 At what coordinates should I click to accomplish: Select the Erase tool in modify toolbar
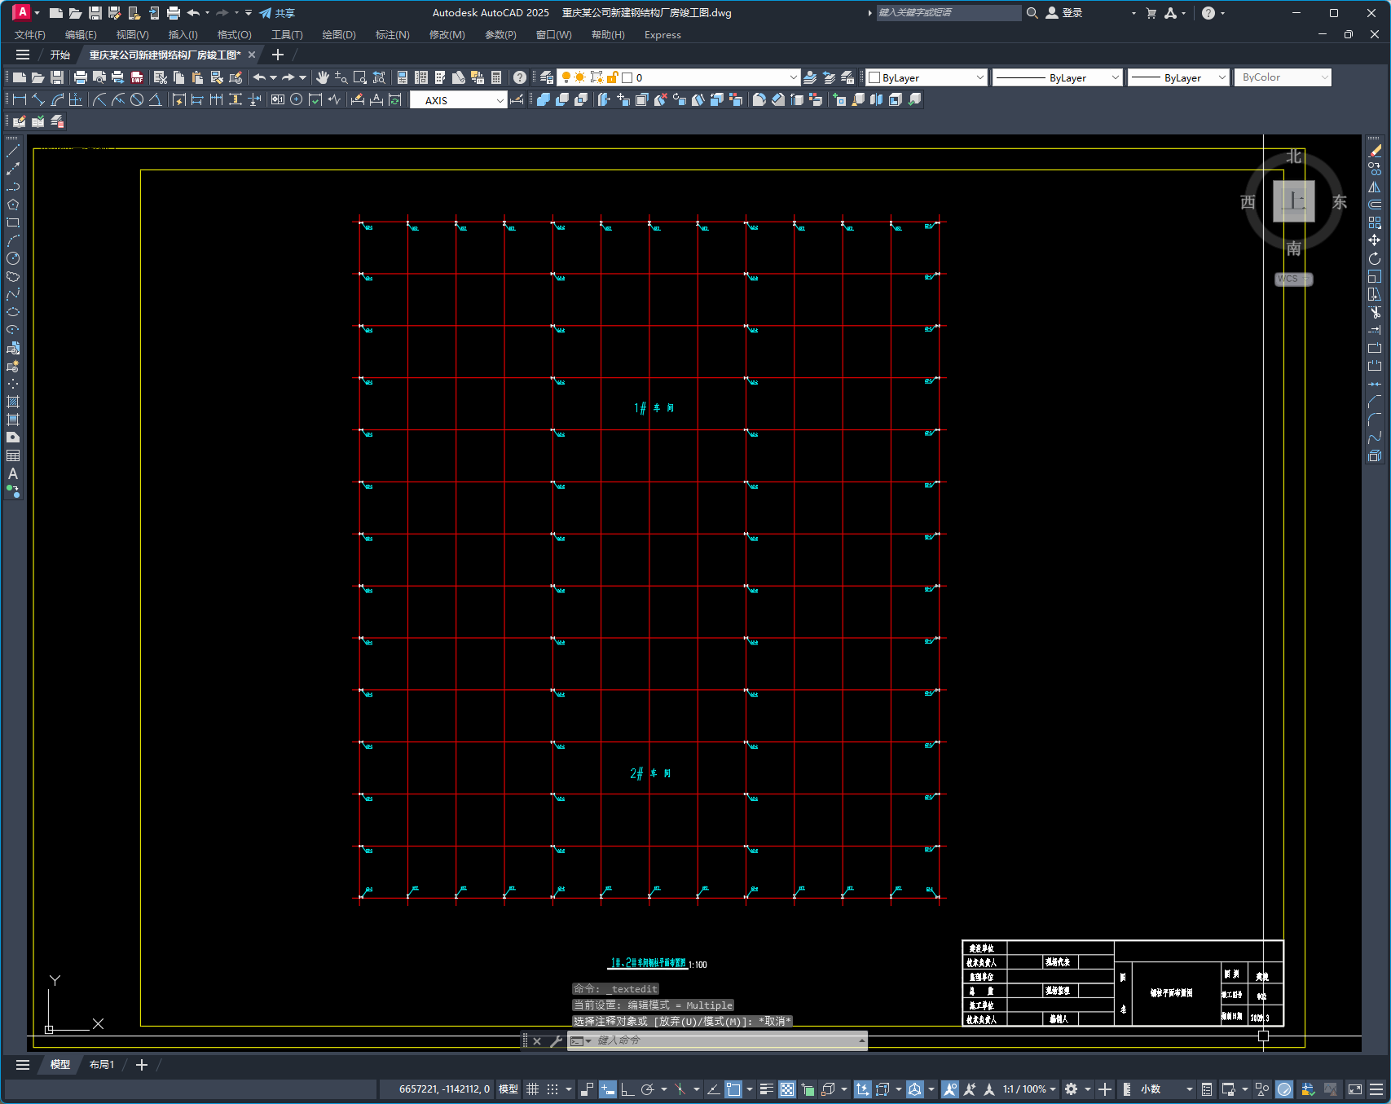tap(1375, 152)
